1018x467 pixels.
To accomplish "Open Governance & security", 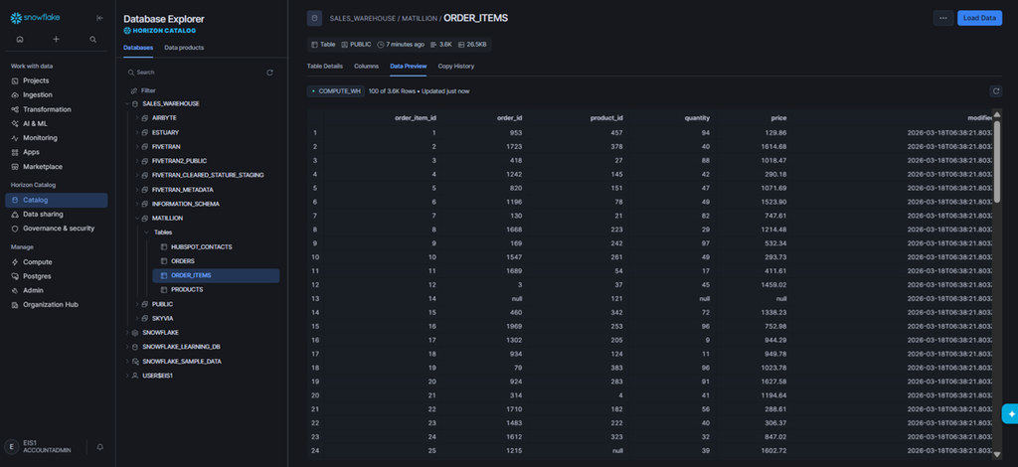I will pos(57,229).
